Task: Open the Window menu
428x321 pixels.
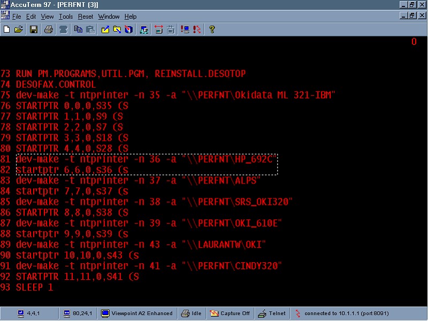Action: (x=109, y=17)
